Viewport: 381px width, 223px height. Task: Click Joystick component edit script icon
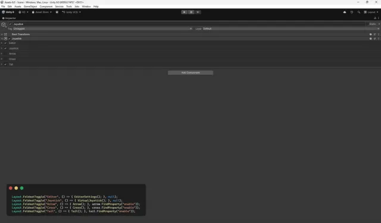tap(374, 39)
